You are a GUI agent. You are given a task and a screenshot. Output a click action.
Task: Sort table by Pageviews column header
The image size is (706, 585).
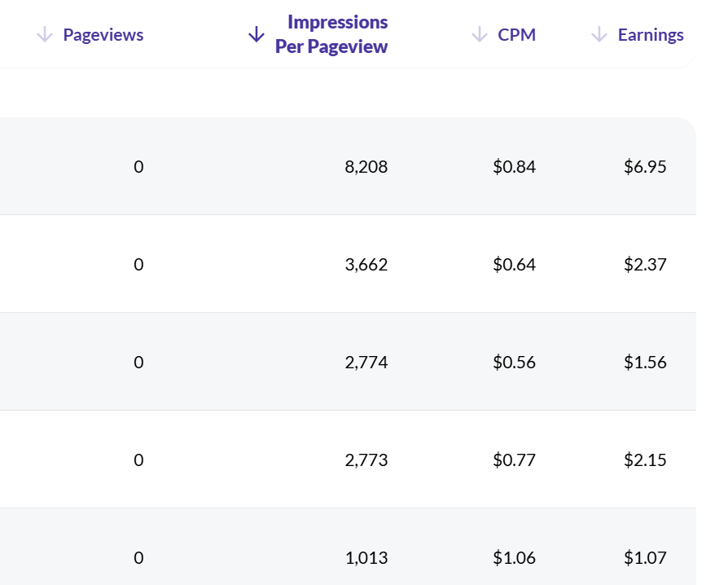tap(103, 34)
